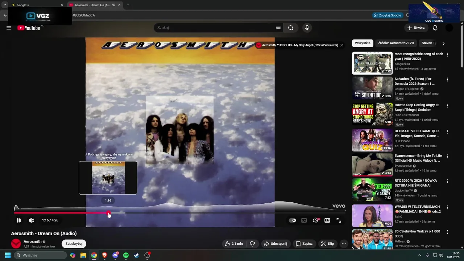The width and height of the screenshot is (464, 261).
Task: Open Evanescence Bring Me To Life thumbnail
Action: pos(372,165)
